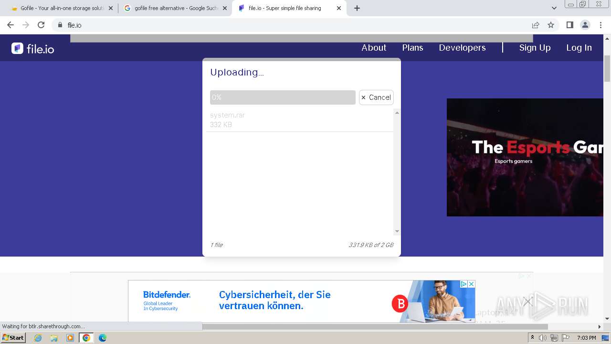Show hidden system tray icons

tap(532, 338)
